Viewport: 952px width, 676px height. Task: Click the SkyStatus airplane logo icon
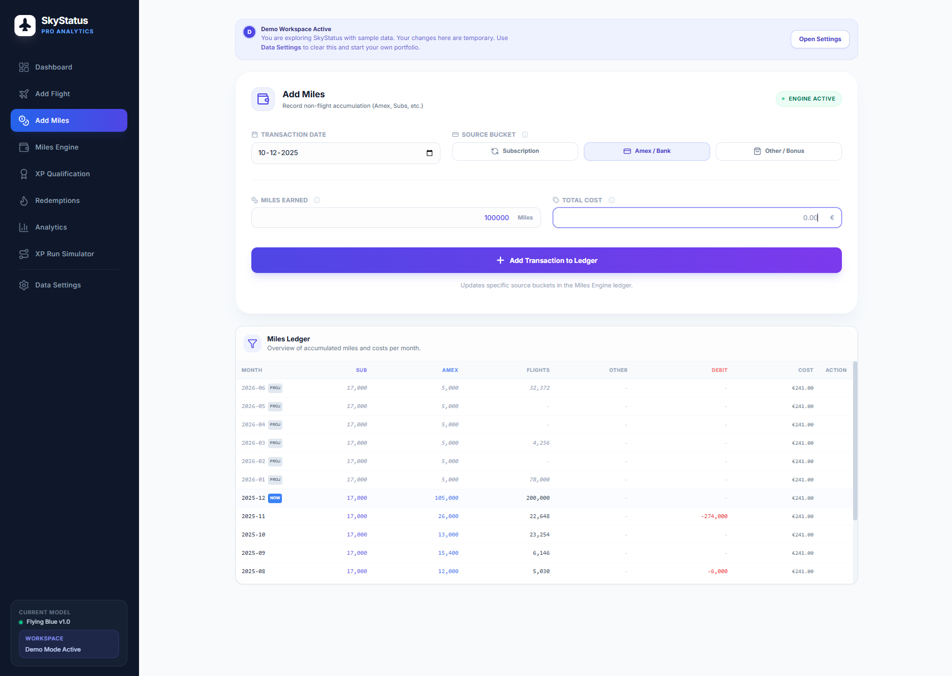(x=25, y=26)
